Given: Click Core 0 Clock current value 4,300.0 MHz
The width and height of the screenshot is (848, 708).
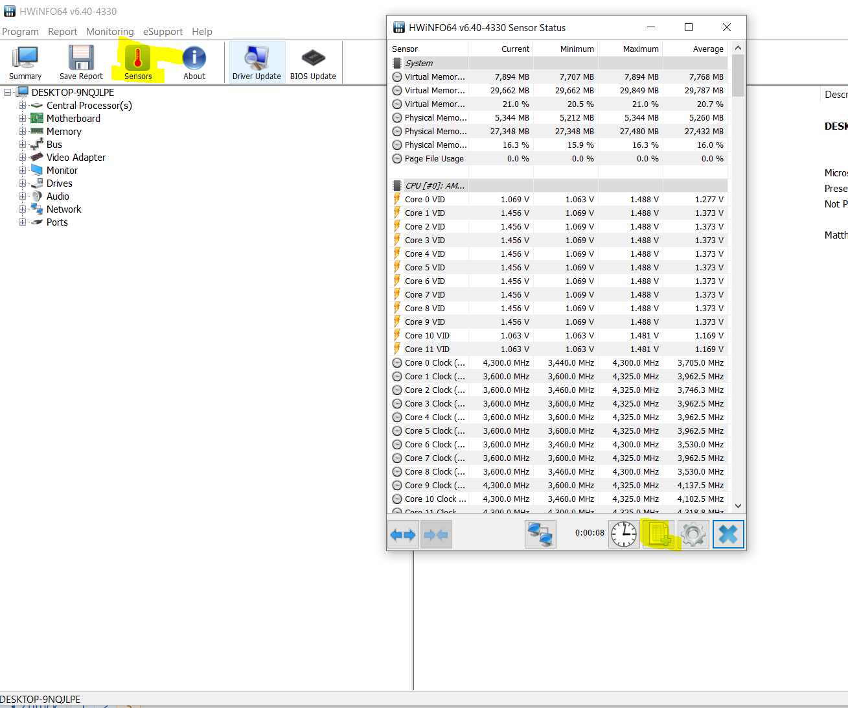Looking at the screenshot, I should click(506, 362).
